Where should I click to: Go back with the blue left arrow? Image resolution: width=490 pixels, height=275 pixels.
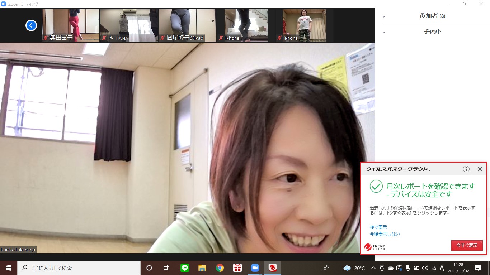(31, 25)
